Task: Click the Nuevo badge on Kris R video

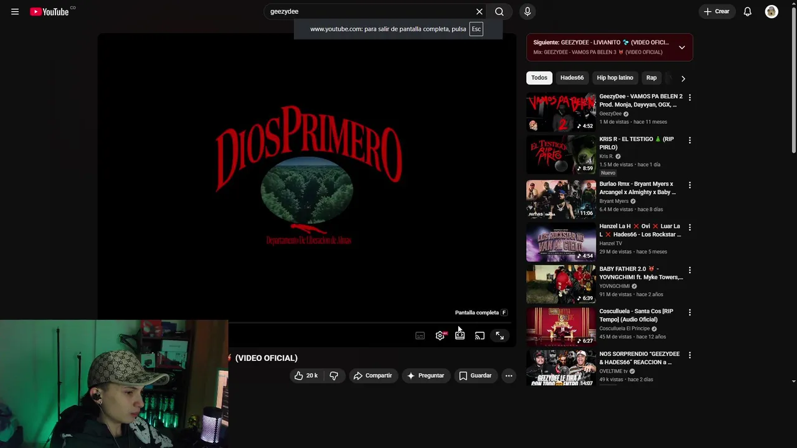Action: (x=608, y=173)
